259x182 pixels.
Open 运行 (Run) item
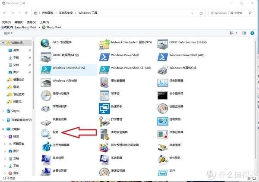(x=166, y=172)
